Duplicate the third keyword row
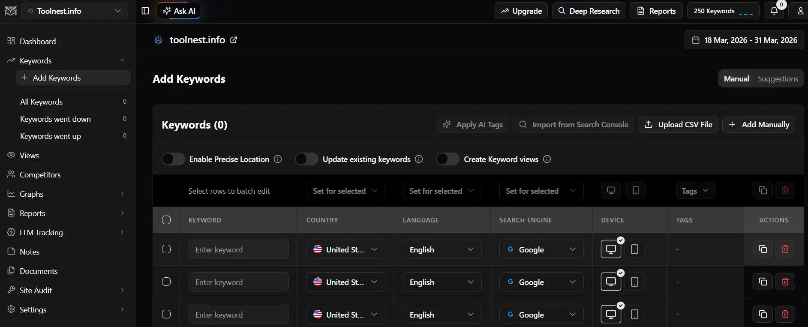The image size is (808, 327). pyautogui.click(x=763, y=314)
